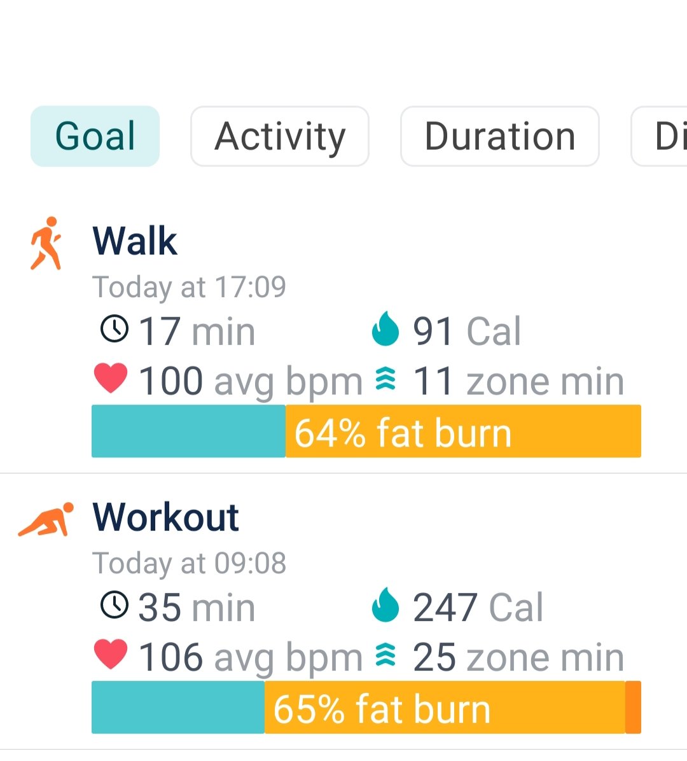687x761 pixels.
Task: Click the zone minutes icon beside 11 zone min
Action: (385, 380)
